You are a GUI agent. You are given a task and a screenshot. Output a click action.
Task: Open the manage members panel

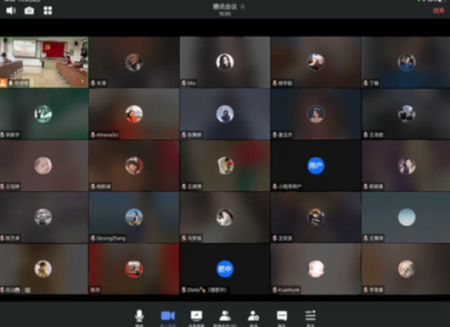pyautogui.click(x=225, y=316)
